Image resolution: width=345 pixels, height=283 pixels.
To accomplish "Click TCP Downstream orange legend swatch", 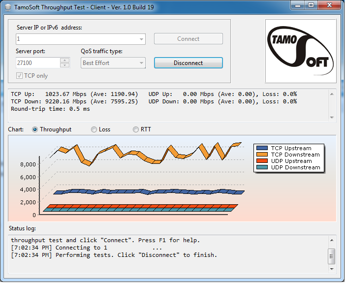I will (x=262, y=155).
